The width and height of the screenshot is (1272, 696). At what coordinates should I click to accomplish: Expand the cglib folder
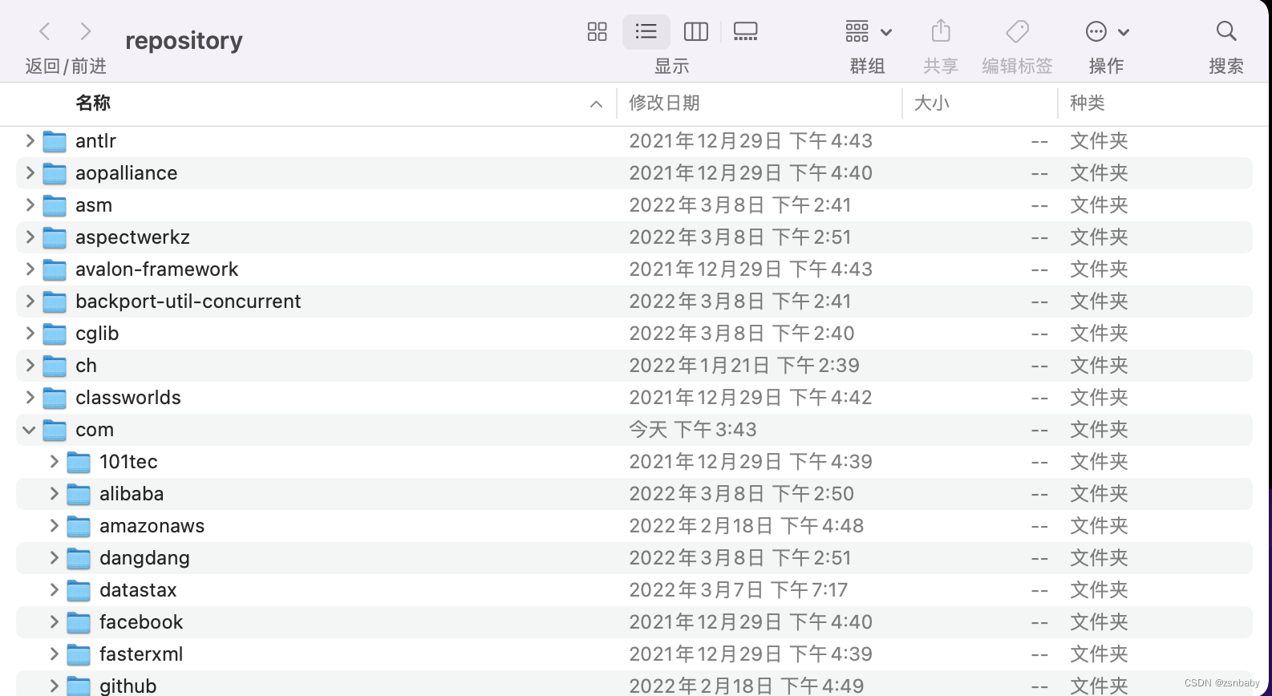30,334
